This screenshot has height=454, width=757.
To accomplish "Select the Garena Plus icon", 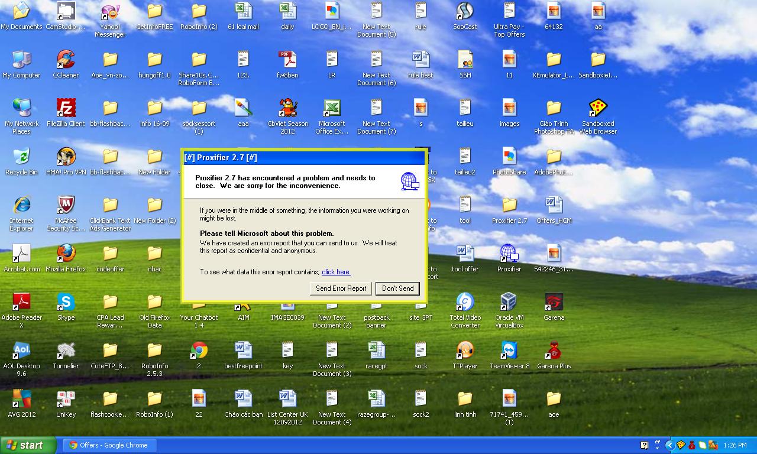I will coord(554,355).
